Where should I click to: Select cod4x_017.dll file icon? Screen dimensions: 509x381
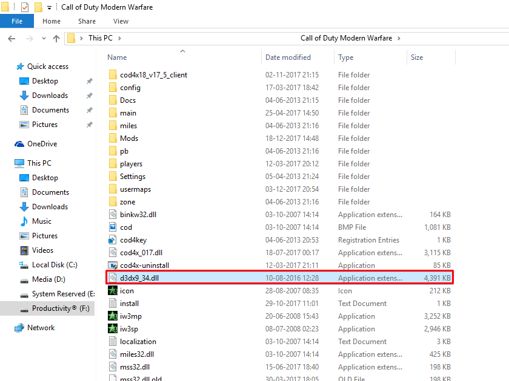pyautogui.click(x=113, y=253)
